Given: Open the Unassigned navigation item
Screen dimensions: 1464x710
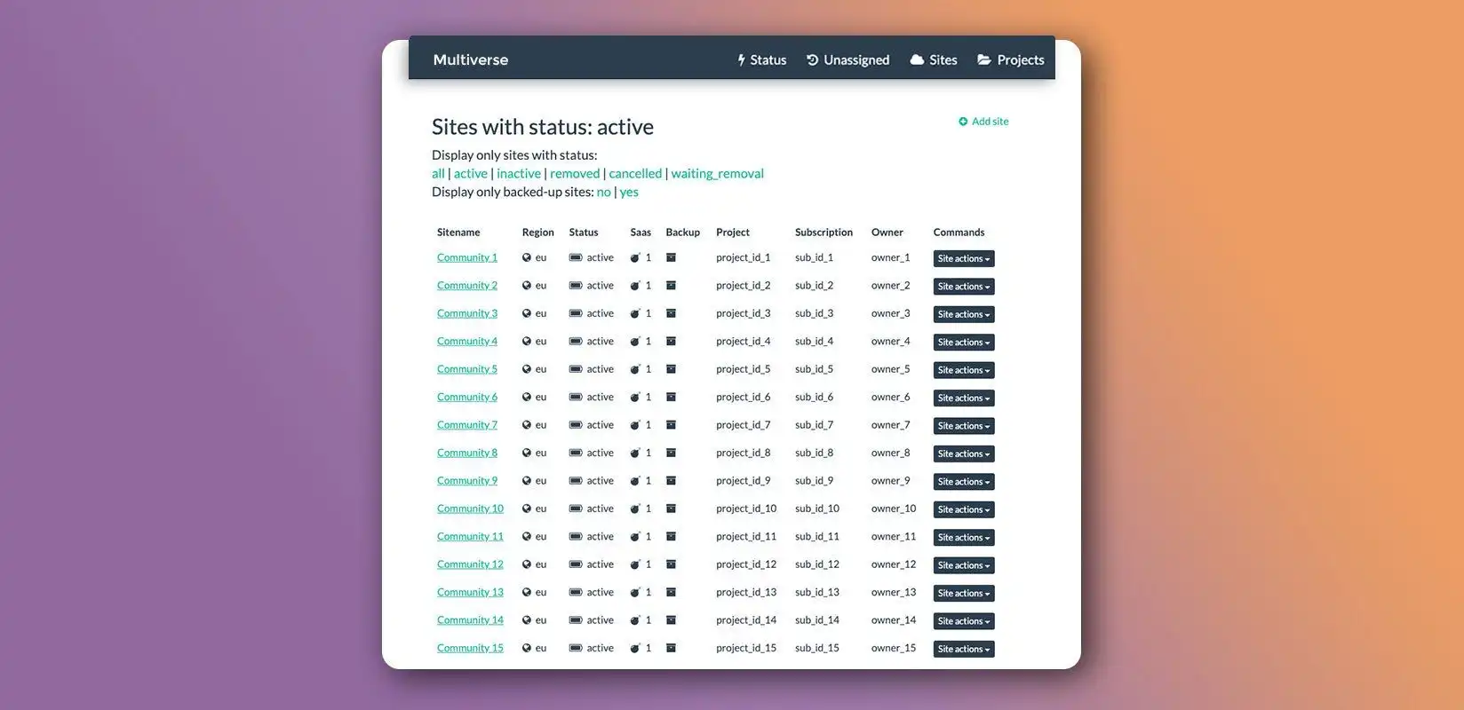Looking at the screenshot, I should (847, 60).
